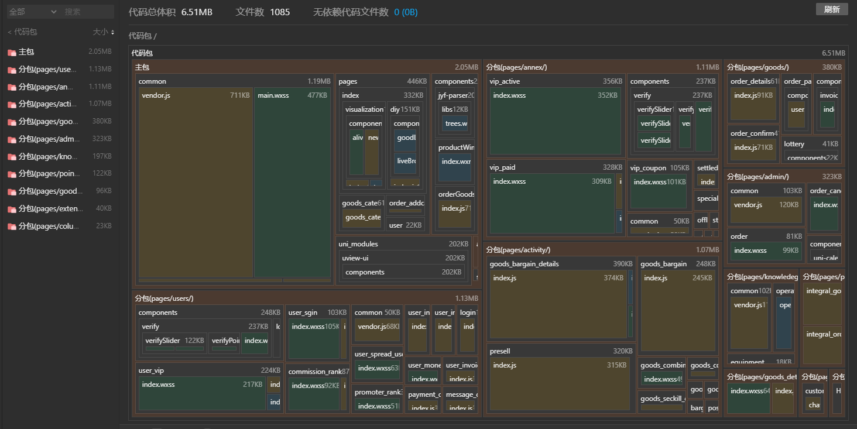Viewport: 857px width, 429px height.
Task: Click vendor.js 711KB treemap block
Action: point(196,183)
